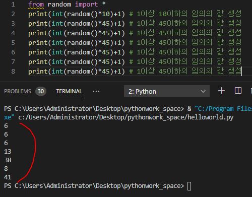This screenshot has width=252, height=197.
Task: Click line number 6 in editor gutter
Action: 13,52
